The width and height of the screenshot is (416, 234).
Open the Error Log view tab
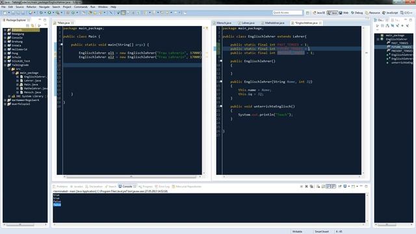[162, 187]
